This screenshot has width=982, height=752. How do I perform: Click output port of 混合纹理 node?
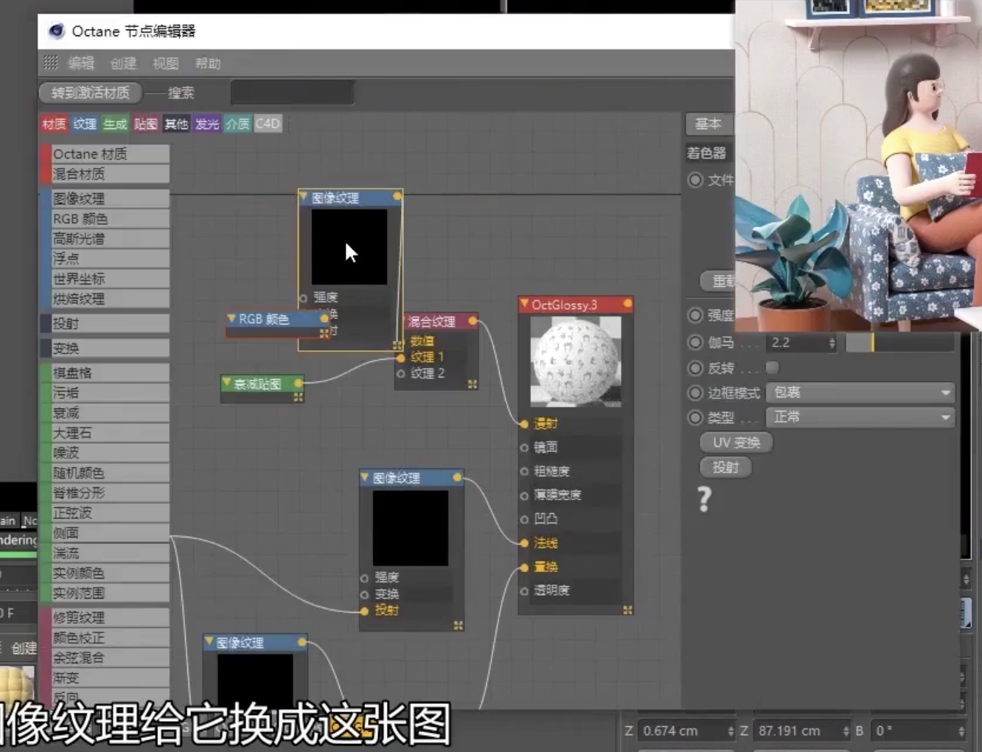(x=473, y=321)
